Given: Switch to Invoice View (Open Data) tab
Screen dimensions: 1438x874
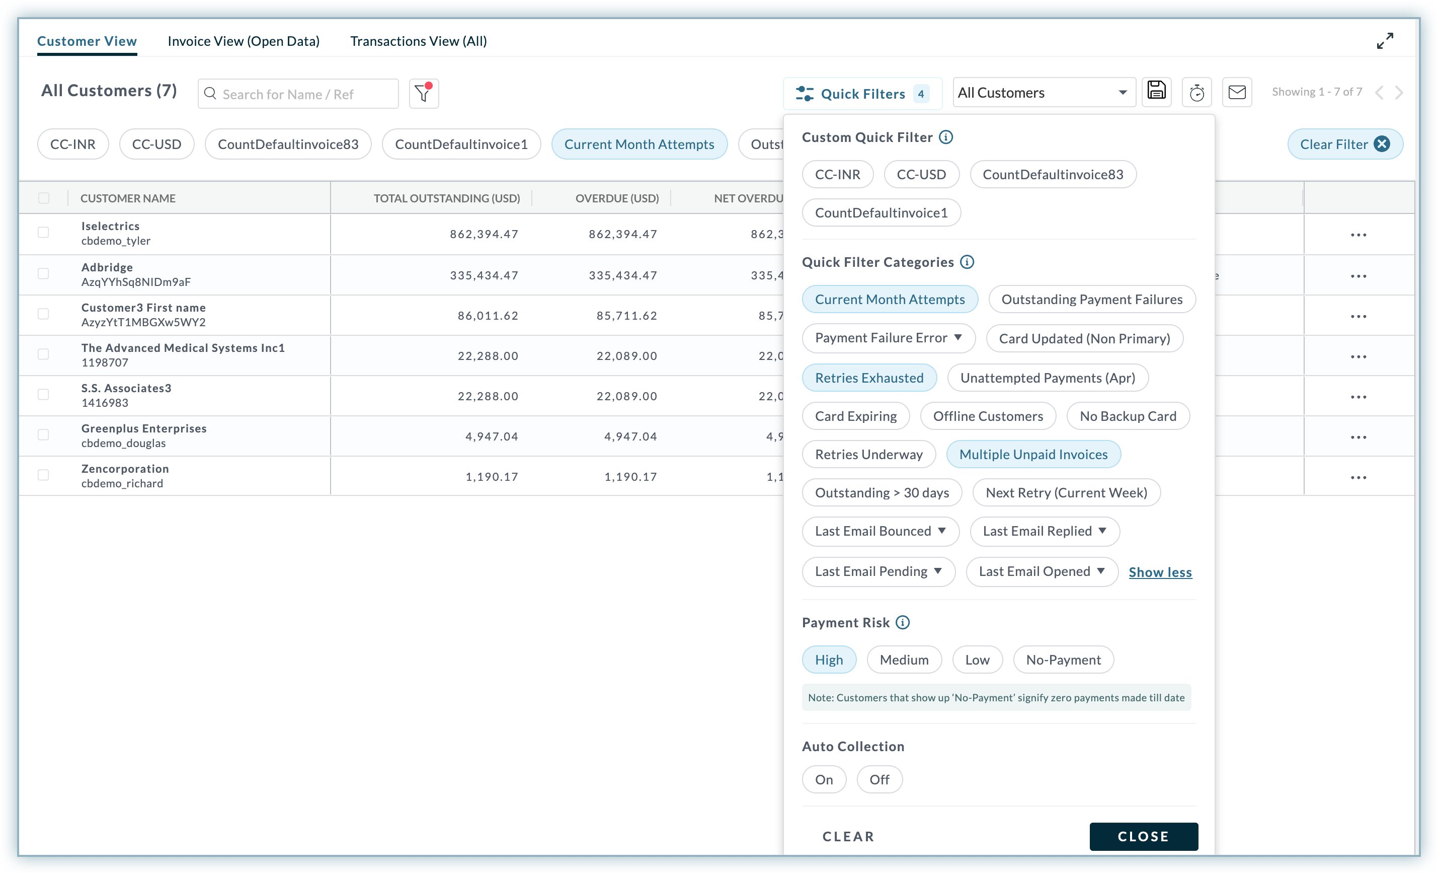Looking at the screenshot, I should pos(244,41).
